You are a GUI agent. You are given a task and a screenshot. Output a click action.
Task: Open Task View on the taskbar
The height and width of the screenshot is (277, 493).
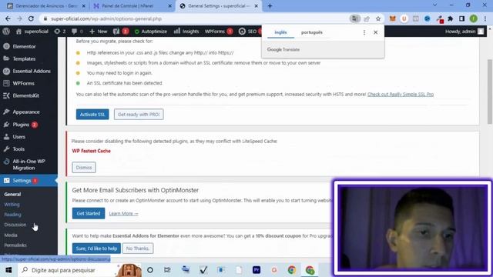click(167, 270)
